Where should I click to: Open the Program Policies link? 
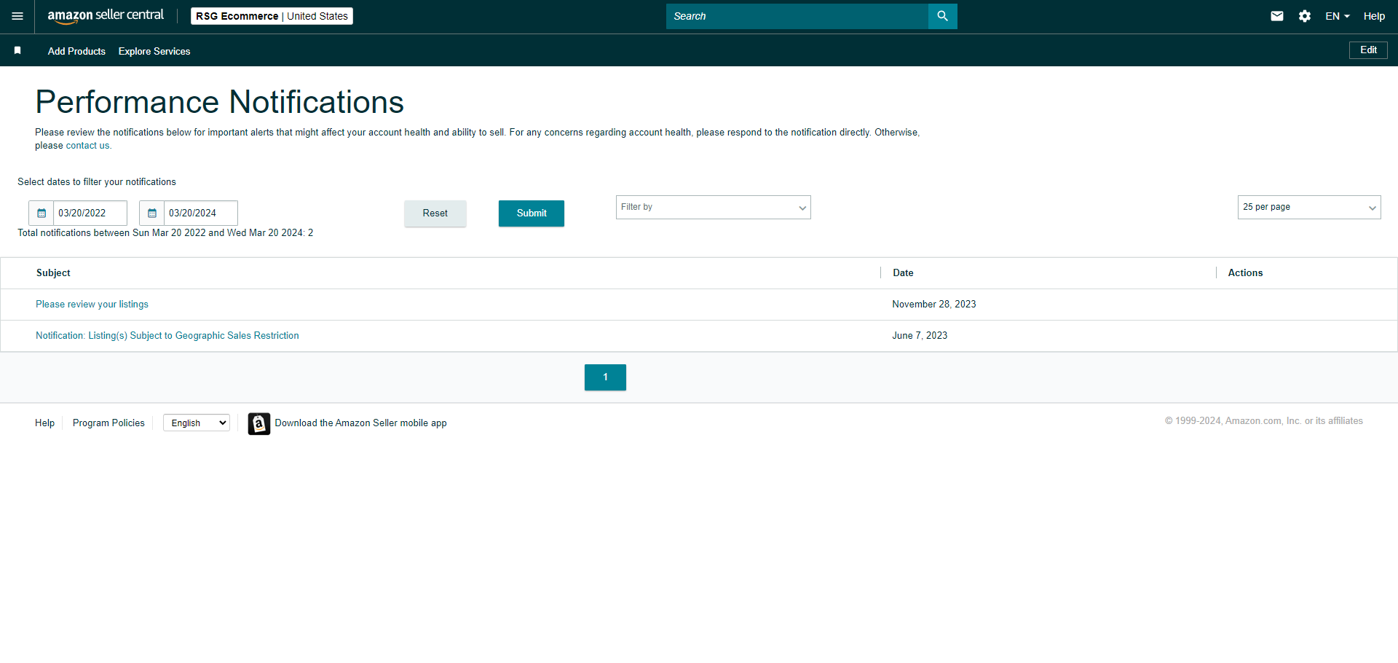(108, 423)
